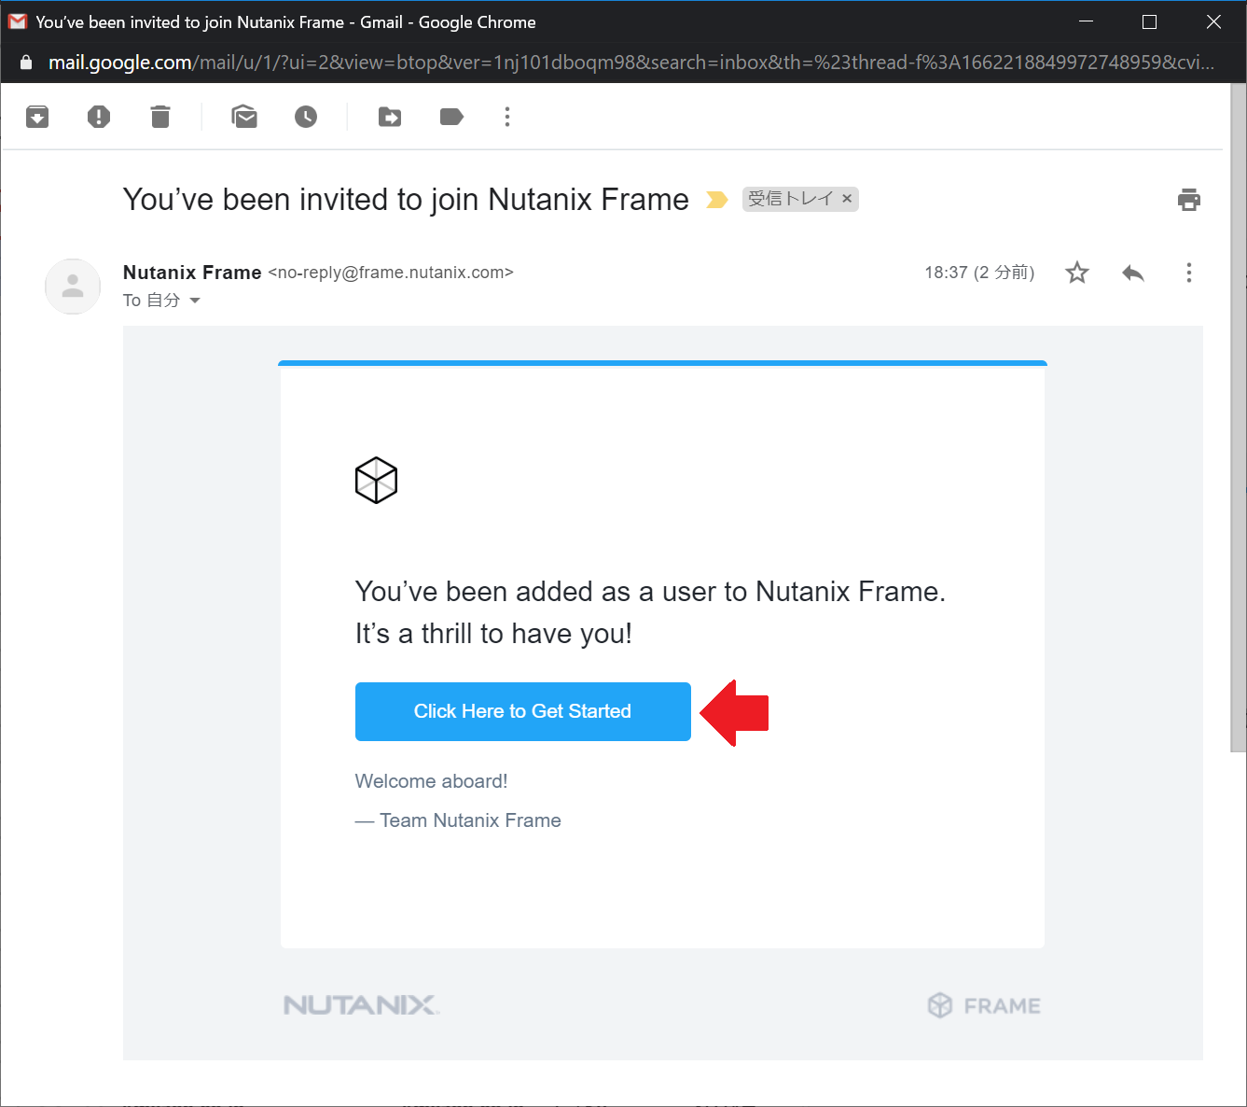The width and height of the screenshot is (1247, 1107).
Task: Open message More options three dots
Action: coord(1188,273)
